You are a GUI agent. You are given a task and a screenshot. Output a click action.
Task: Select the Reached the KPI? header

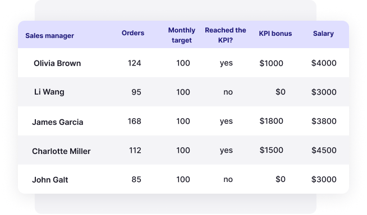tap(226, 35)
